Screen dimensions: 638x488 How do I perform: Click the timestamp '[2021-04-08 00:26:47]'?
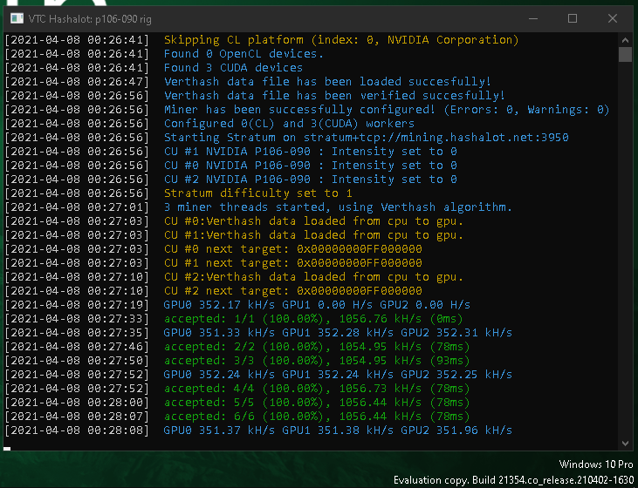pyautogui.click(x=77, y=81)
